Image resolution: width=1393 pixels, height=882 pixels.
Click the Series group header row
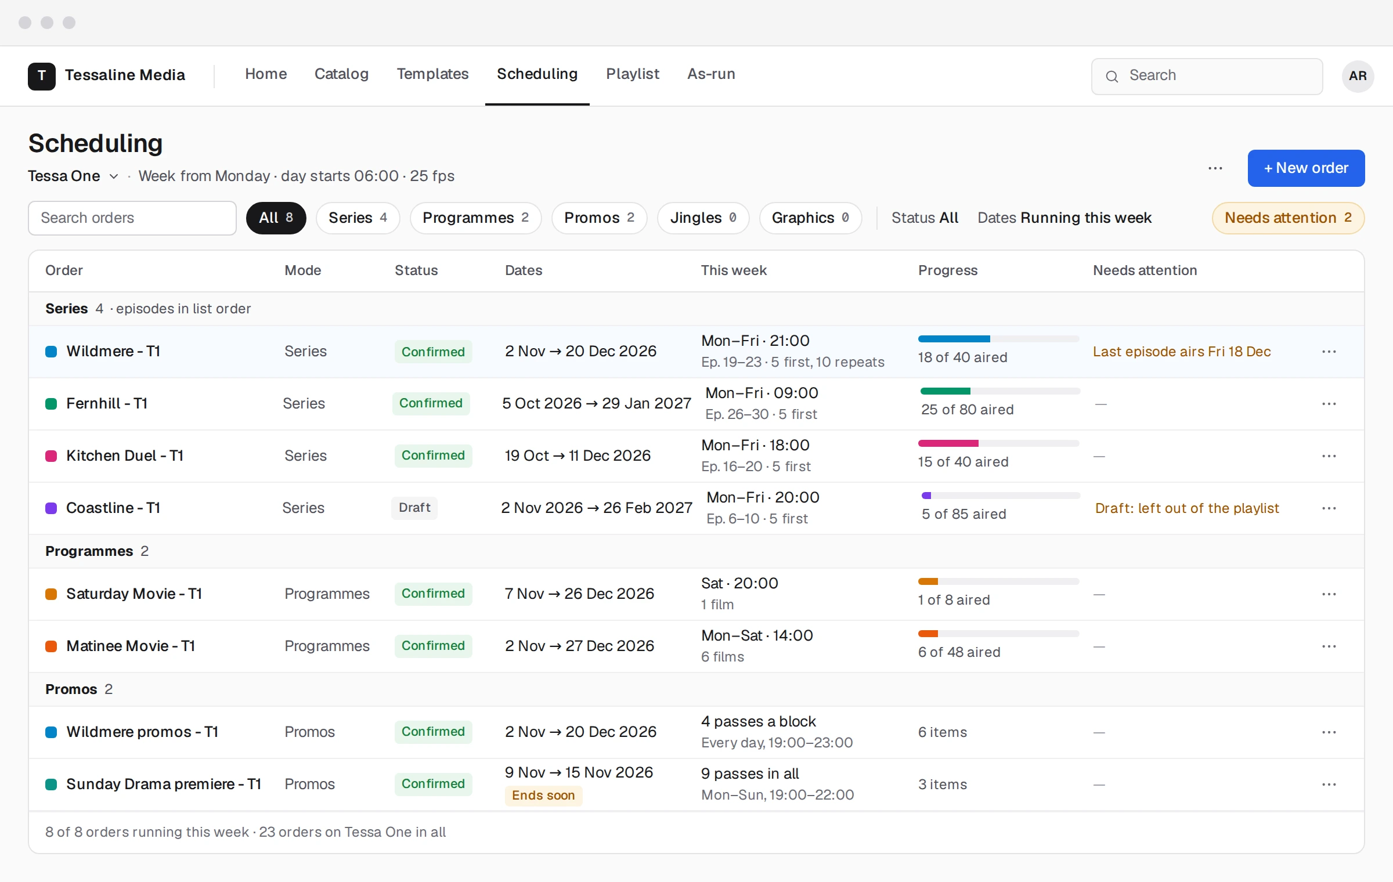coord(696,309)
